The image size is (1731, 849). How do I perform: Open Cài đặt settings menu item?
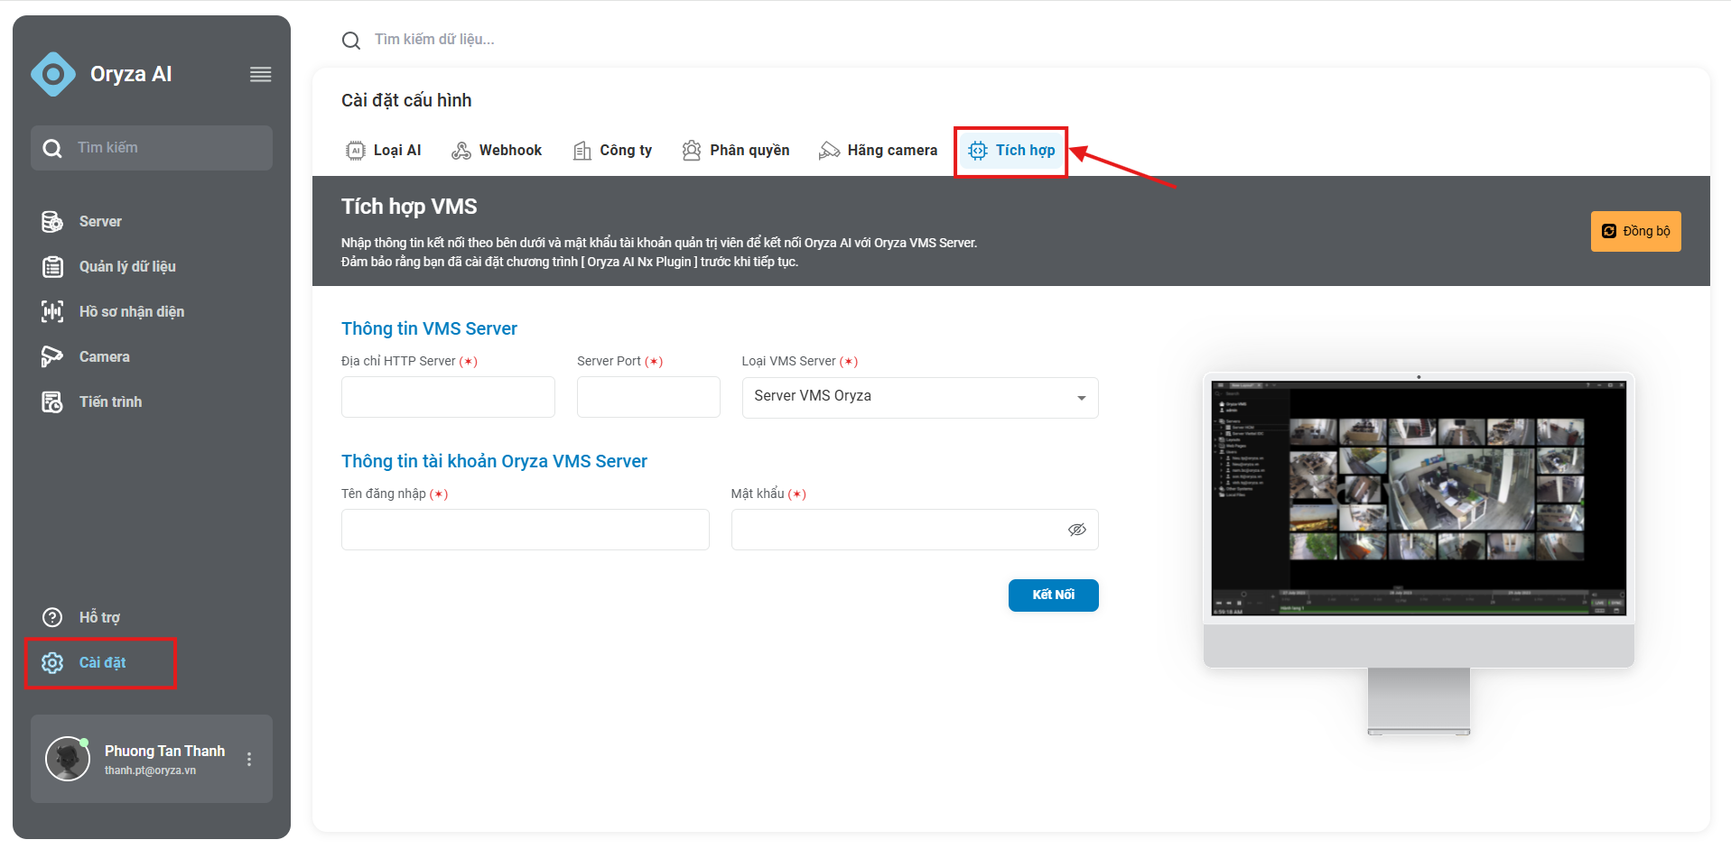[x=101, y=663]
